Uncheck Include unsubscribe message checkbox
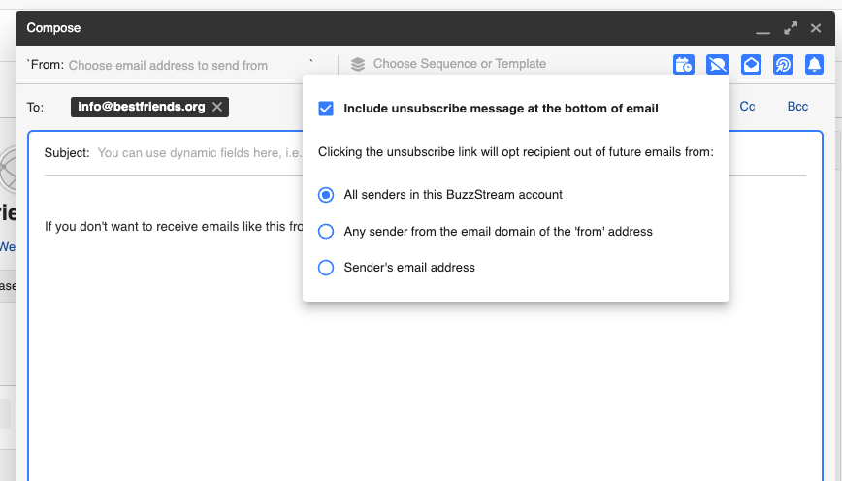Viewport: 842px width, 481px height. pyautogui.click(x=326, y=109)
